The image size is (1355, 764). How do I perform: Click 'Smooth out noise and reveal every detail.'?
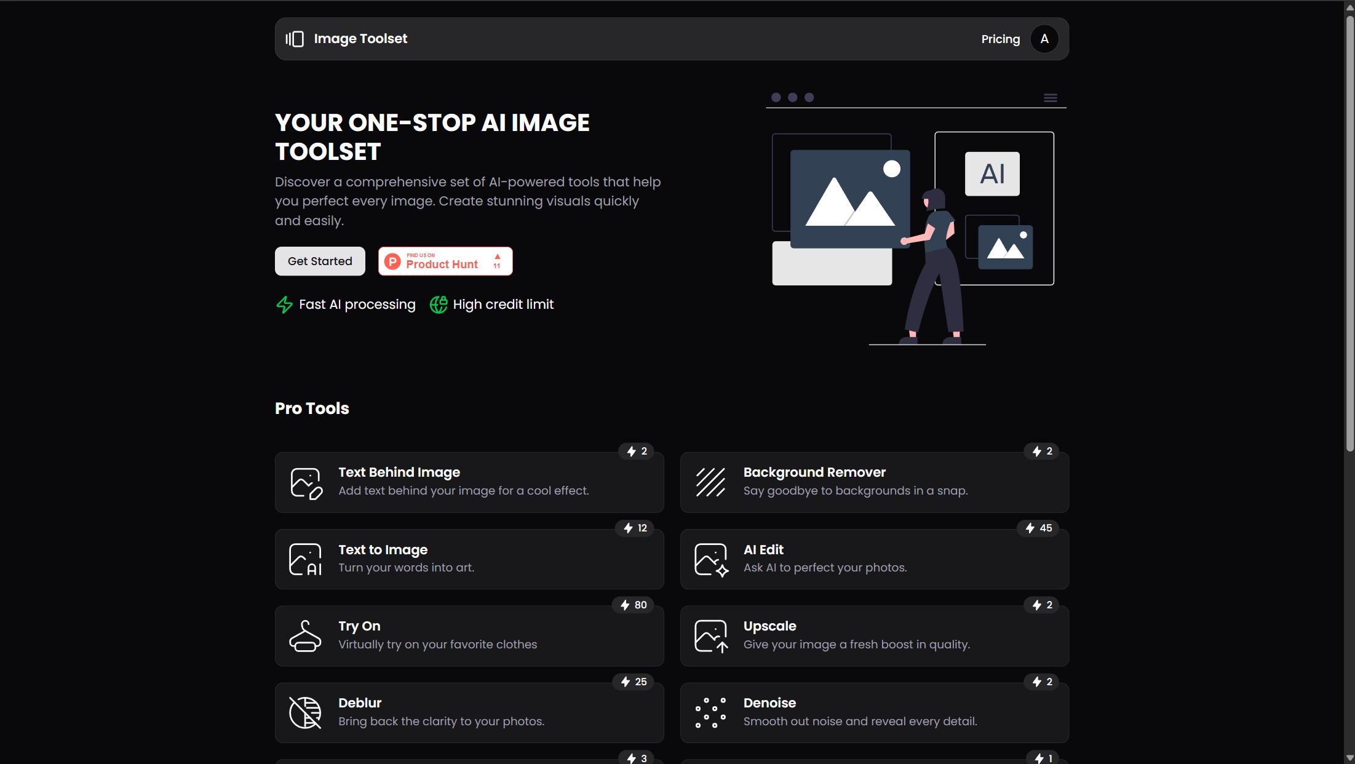[860, 722]
